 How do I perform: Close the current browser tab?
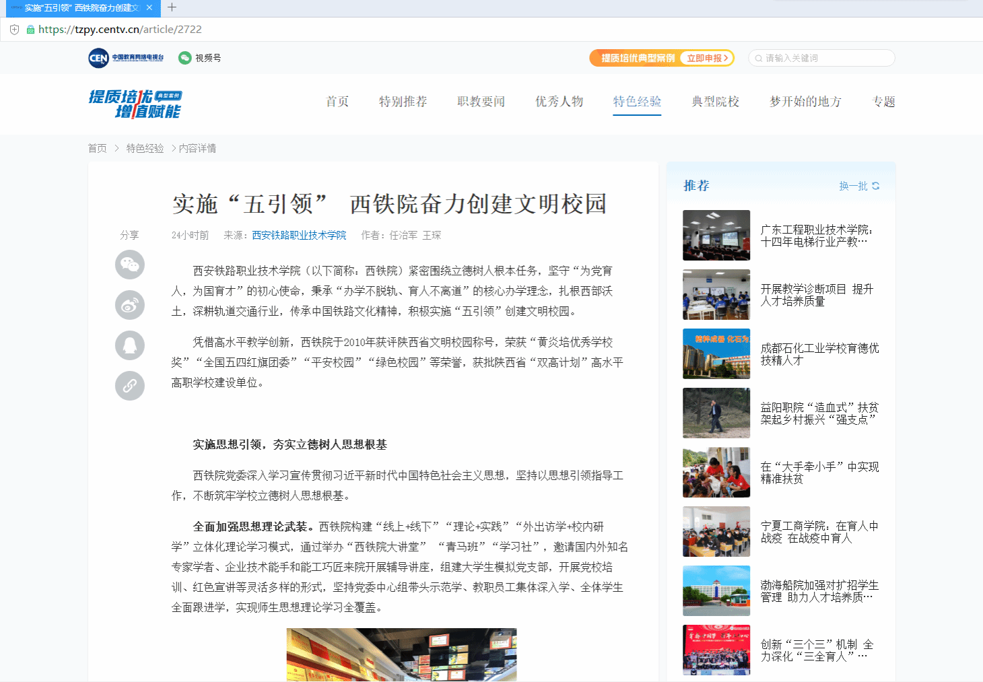[149, 7]
